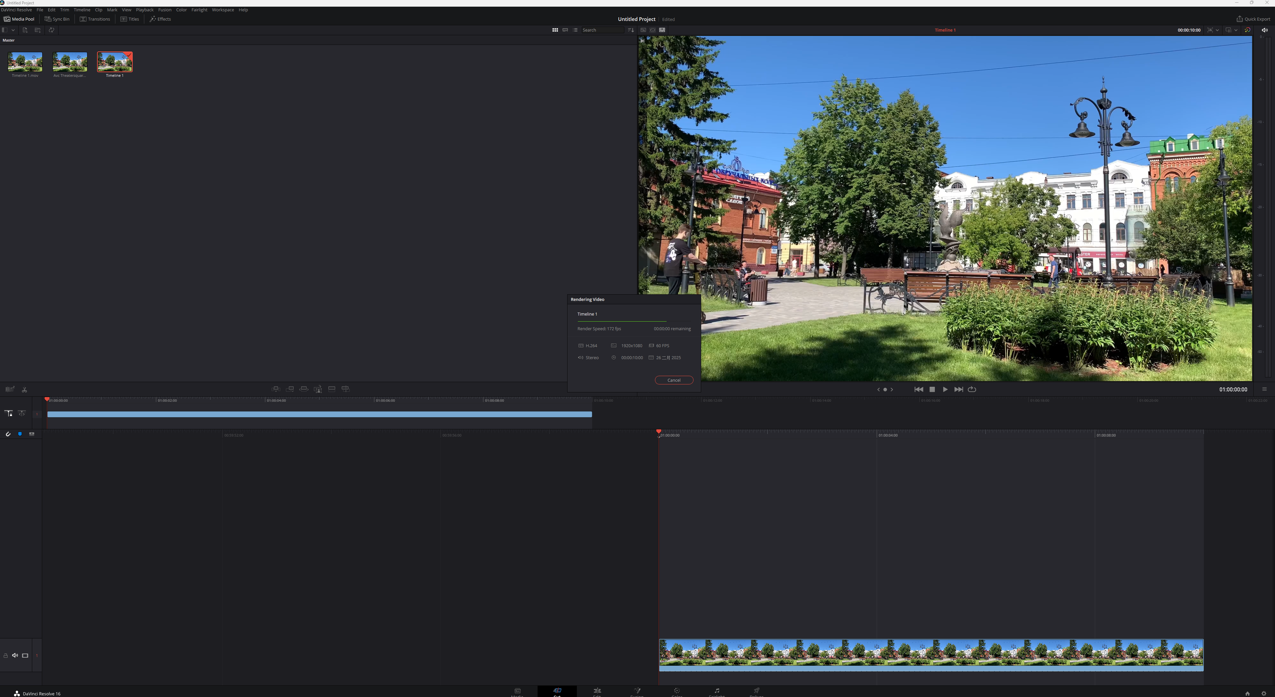Viewport: 1275px width, 697px height.
Task: Switch media pool to thumbnail view
Action: [x=555, y=30]
